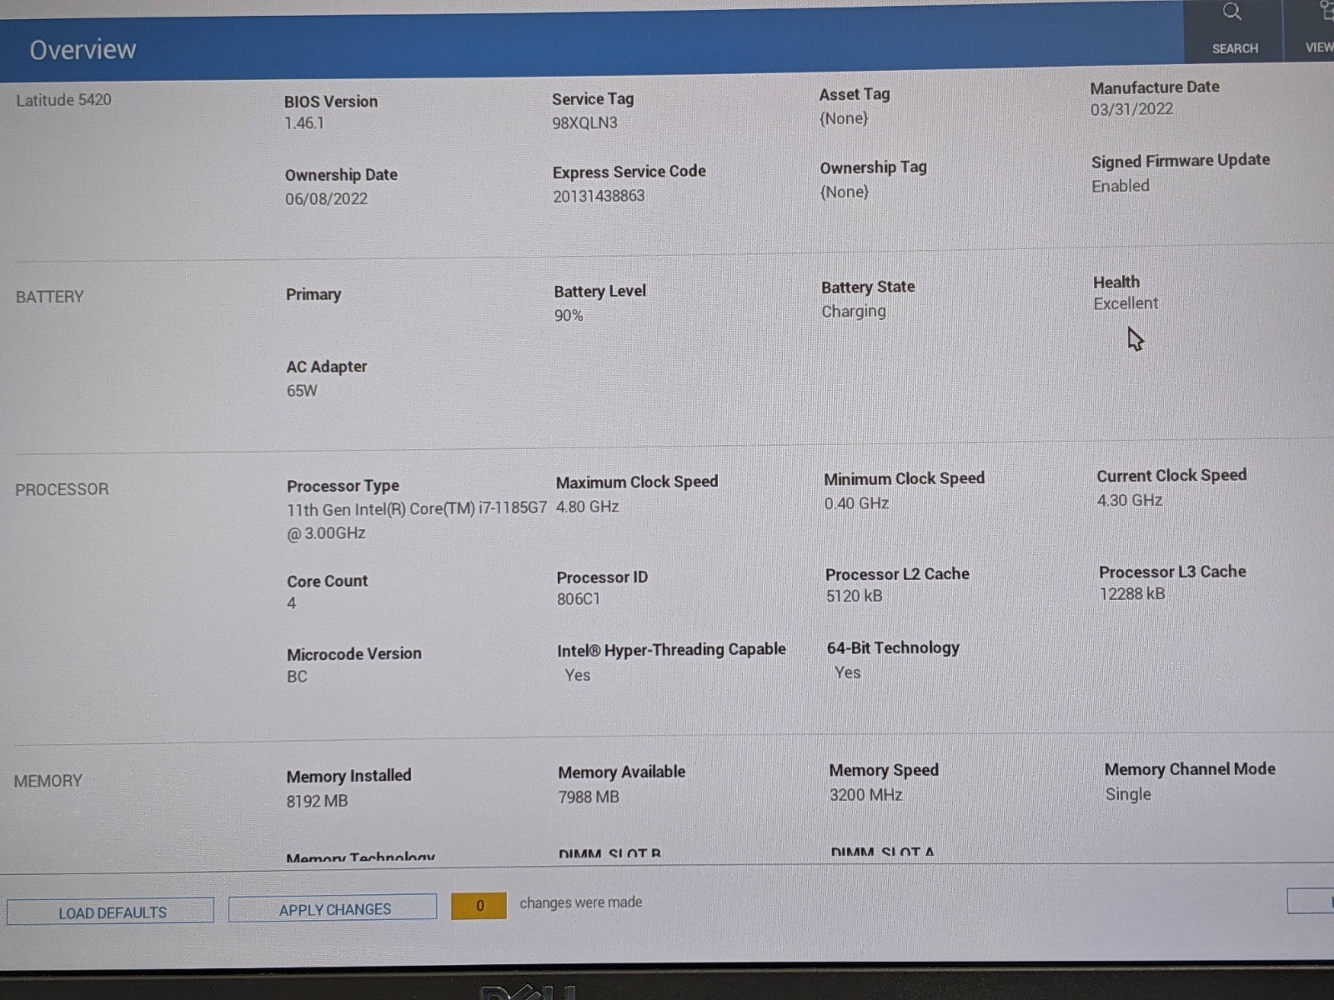Screen dimensions: 1334x1000
Task: Click the orange changes counter badge
Action: pos(479,905)
